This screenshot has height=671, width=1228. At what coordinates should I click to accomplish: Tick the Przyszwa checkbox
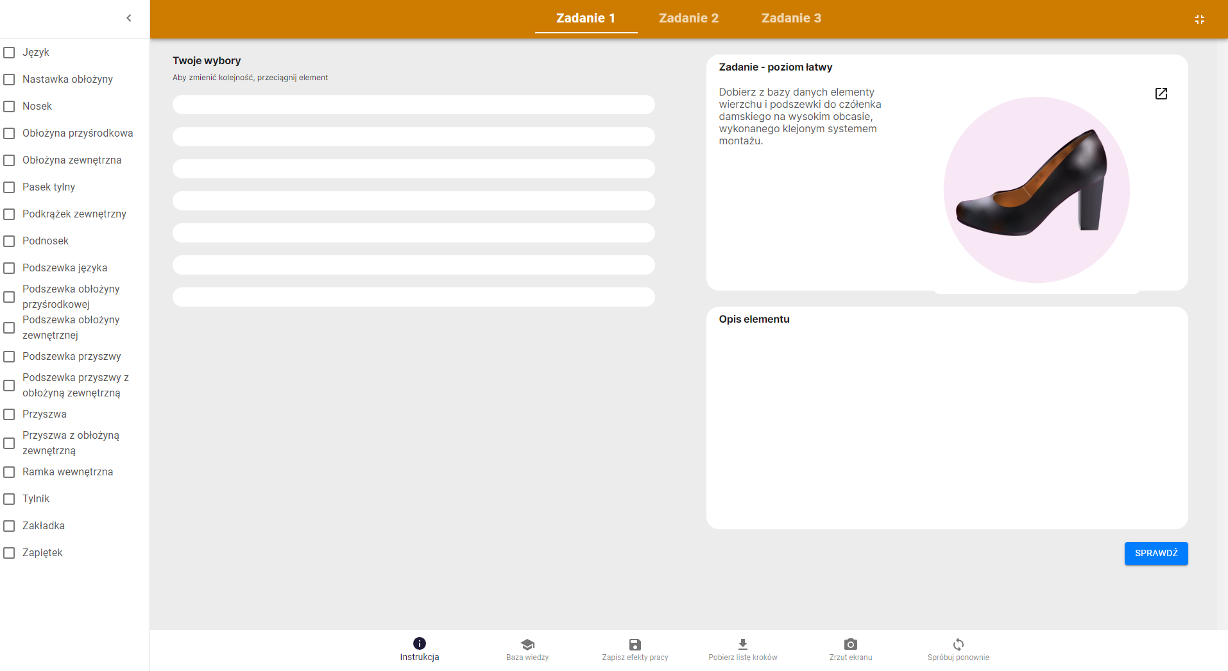click(x=10, y=414)
